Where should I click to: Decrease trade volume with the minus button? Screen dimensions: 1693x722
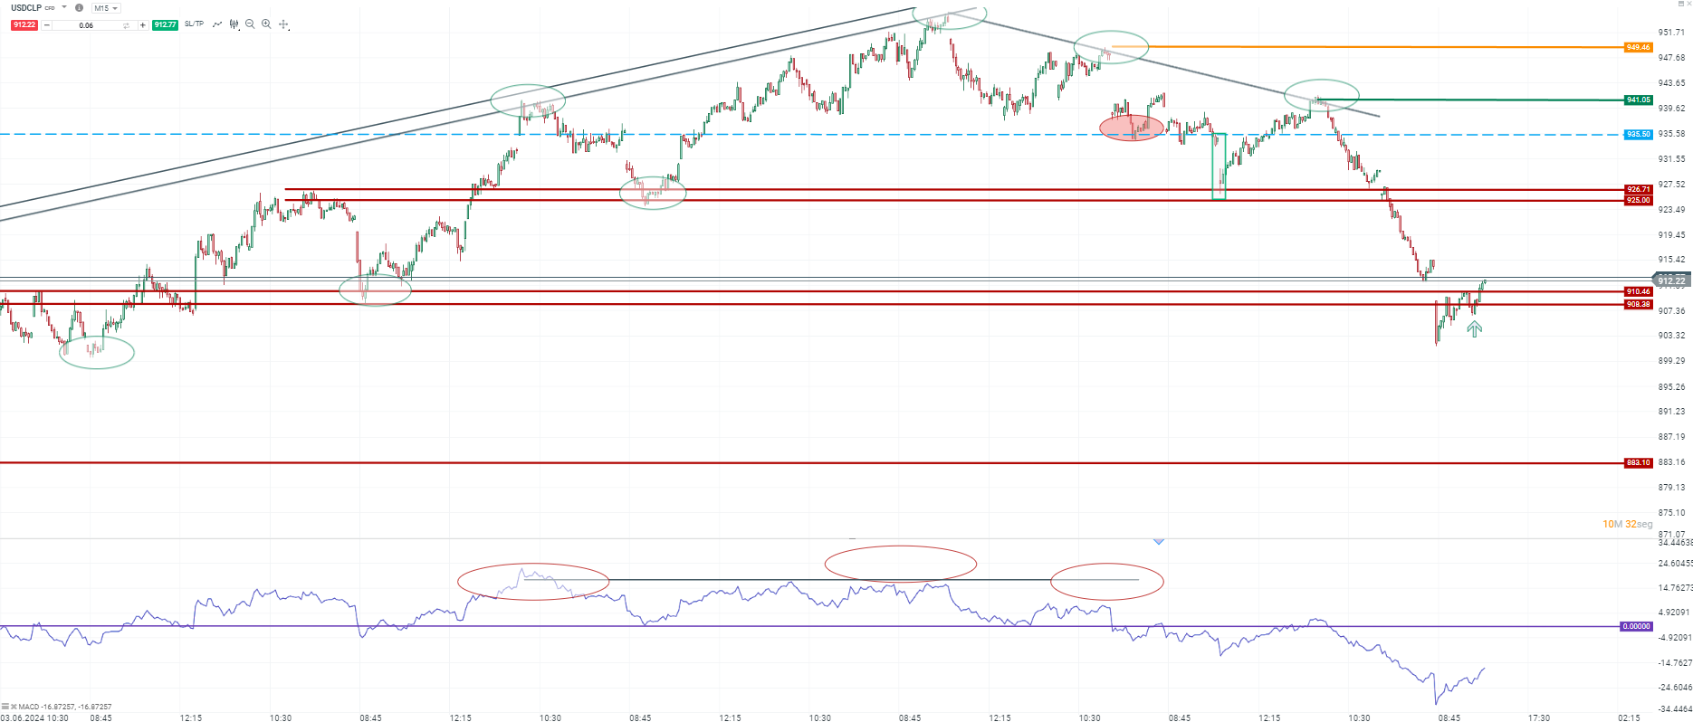tap(47, 25)
